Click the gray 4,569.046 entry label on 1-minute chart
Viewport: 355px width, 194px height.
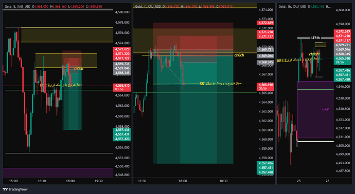coord(265,56)
